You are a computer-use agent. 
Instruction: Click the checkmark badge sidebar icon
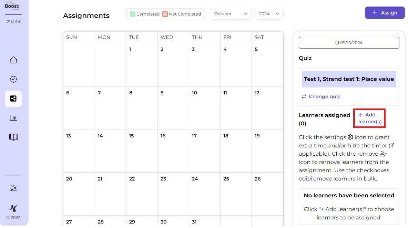(13, 80)
